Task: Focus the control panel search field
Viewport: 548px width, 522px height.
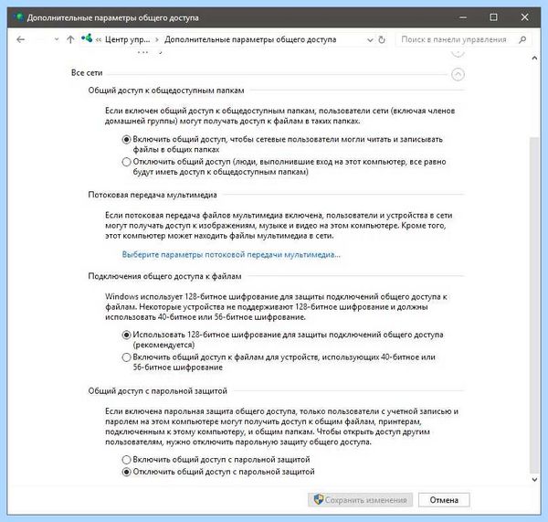Action: coord(464,39)
